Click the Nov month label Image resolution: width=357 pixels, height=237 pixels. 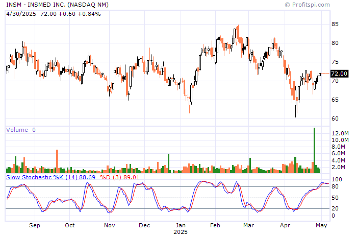(x=110, y=225)
